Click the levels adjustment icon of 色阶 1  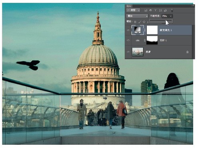[x=138, y=40]
